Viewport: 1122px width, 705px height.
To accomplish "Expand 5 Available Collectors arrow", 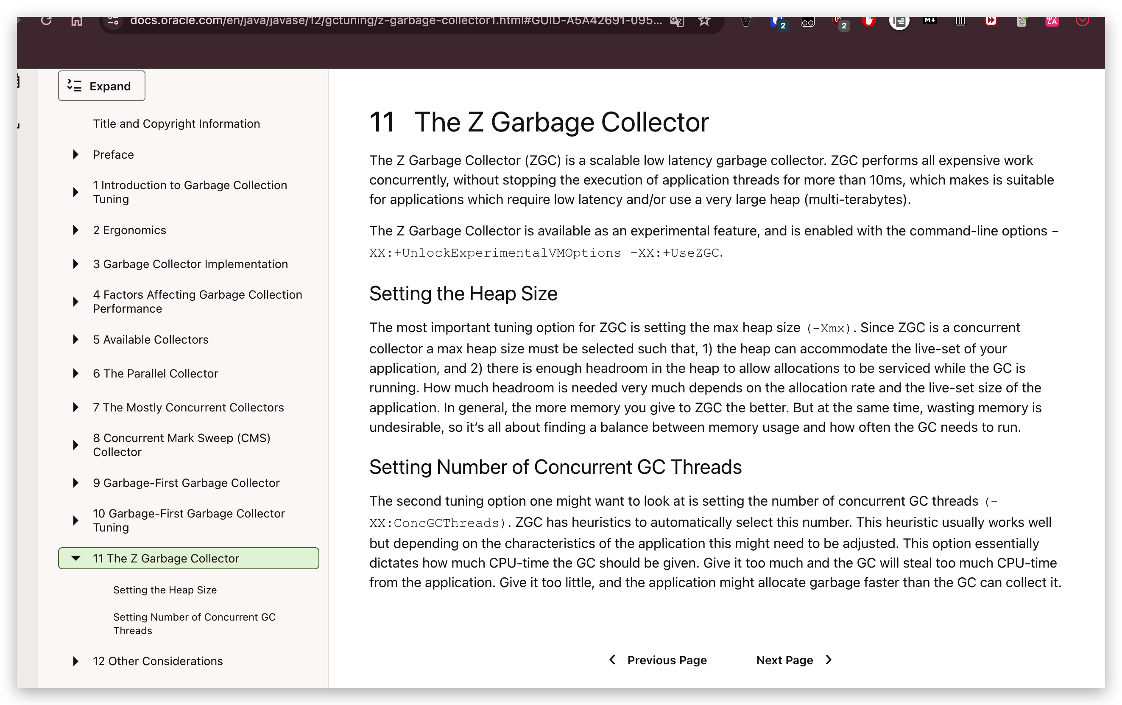I will [75, 340].
